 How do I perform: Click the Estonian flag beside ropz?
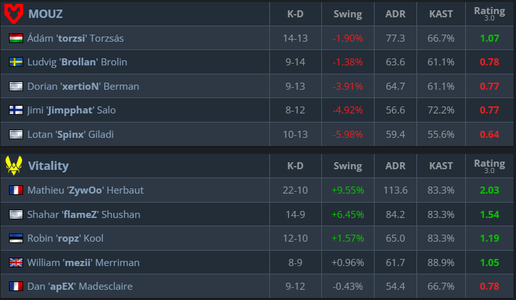[x=16, y=238]
